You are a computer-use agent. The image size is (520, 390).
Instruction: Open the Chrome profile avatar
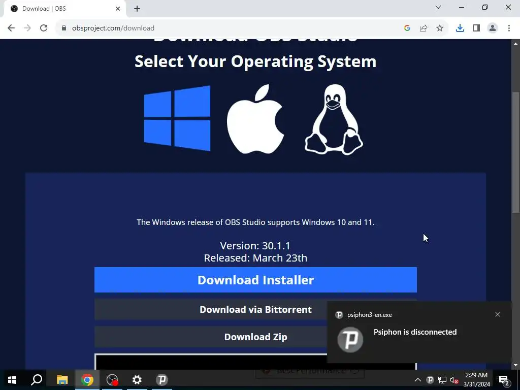click(493, 28)
